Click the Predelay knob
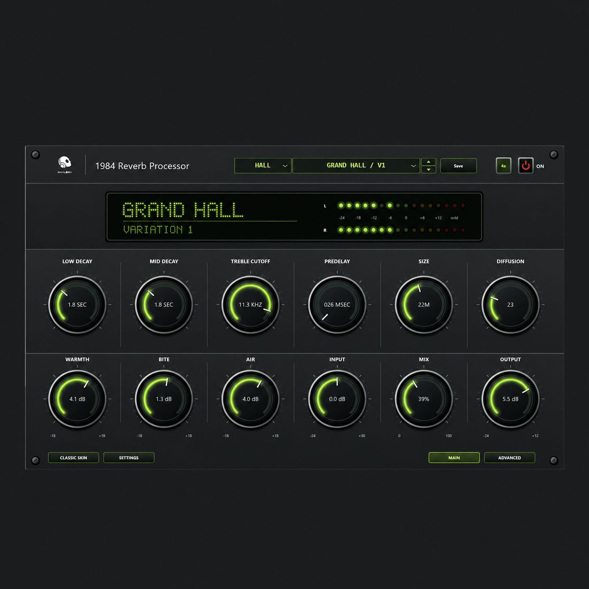 tap(337, 305)
